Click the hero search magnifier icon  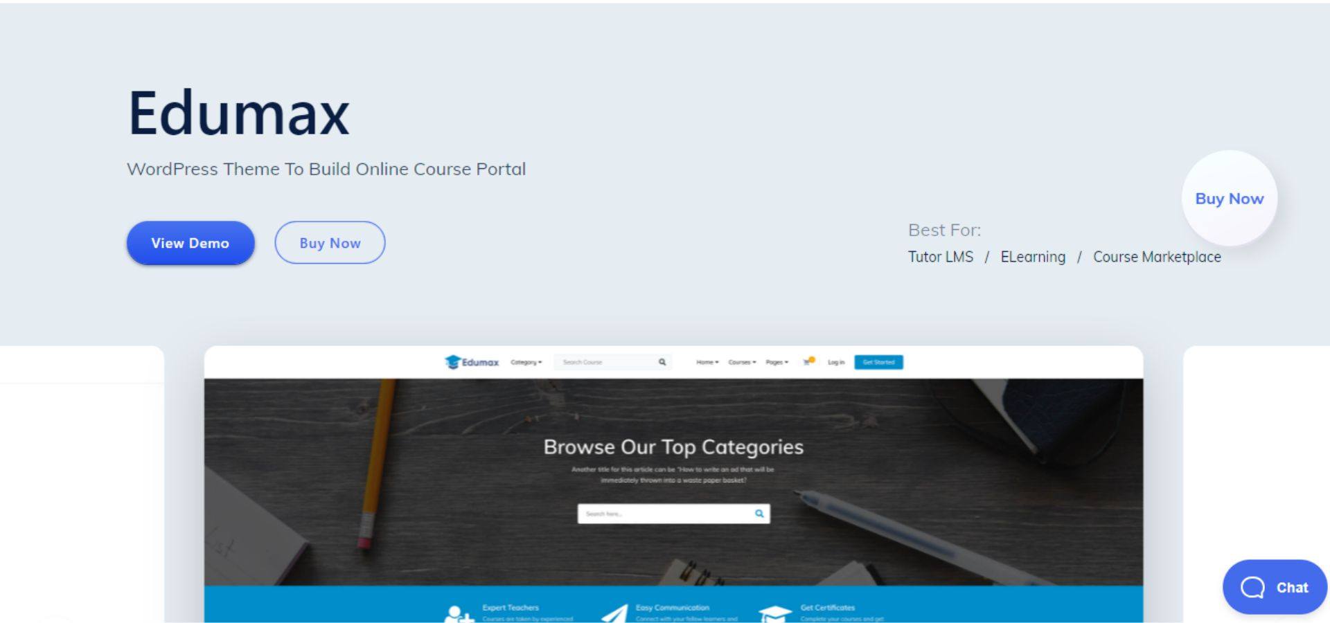coord(759,514)
